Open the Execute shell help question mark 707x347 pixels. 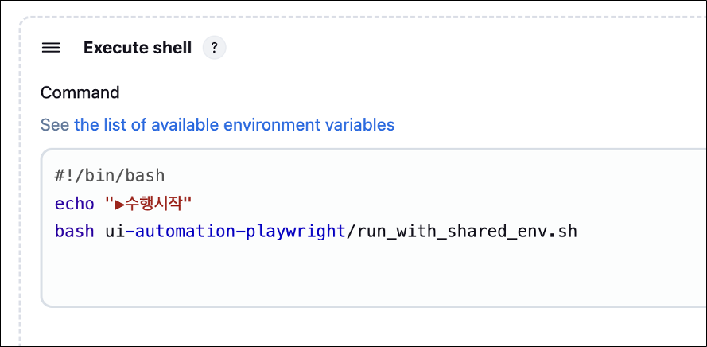(x=214, y=48)
